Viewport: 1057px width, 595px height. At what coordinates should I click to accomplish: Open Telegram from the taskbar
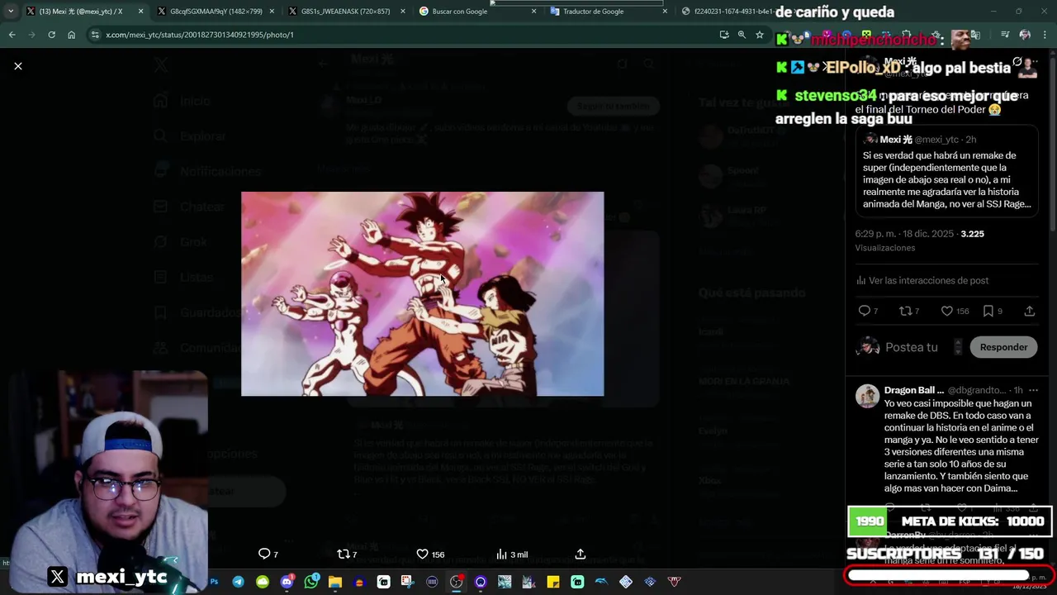coord(238,582)
